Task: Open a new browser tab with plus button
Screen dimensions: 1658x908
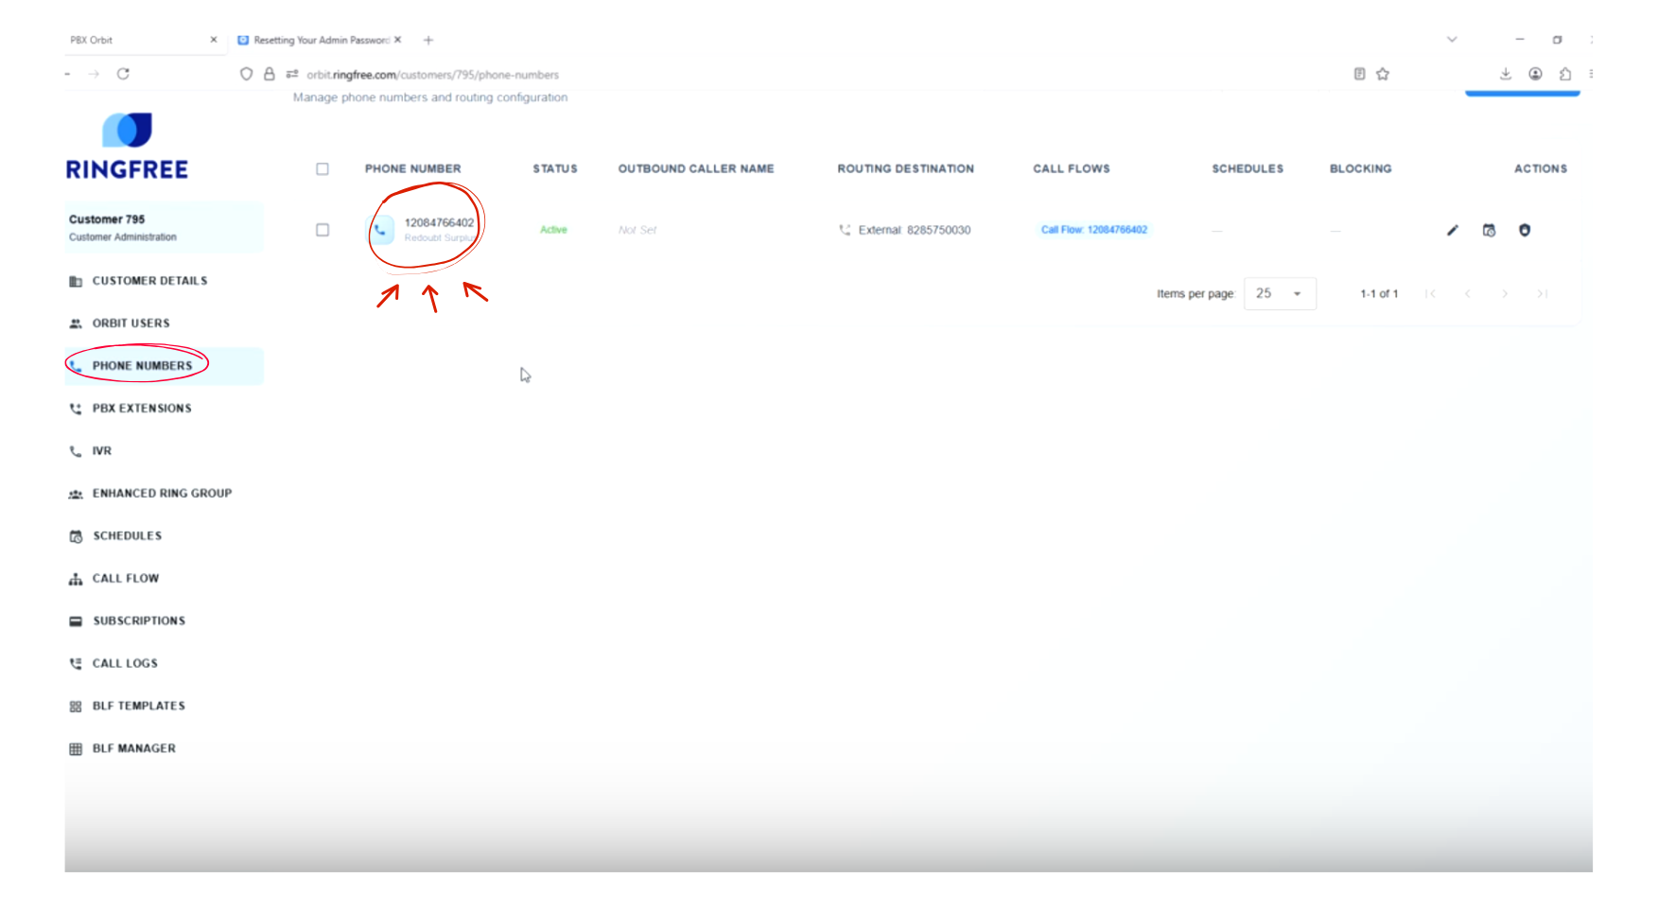Action: (428, 40)
